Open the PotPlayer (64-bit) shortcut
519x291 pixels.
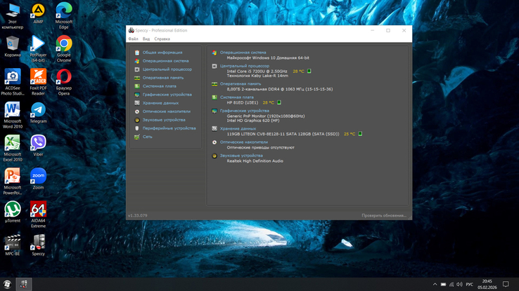click(38, 49)
